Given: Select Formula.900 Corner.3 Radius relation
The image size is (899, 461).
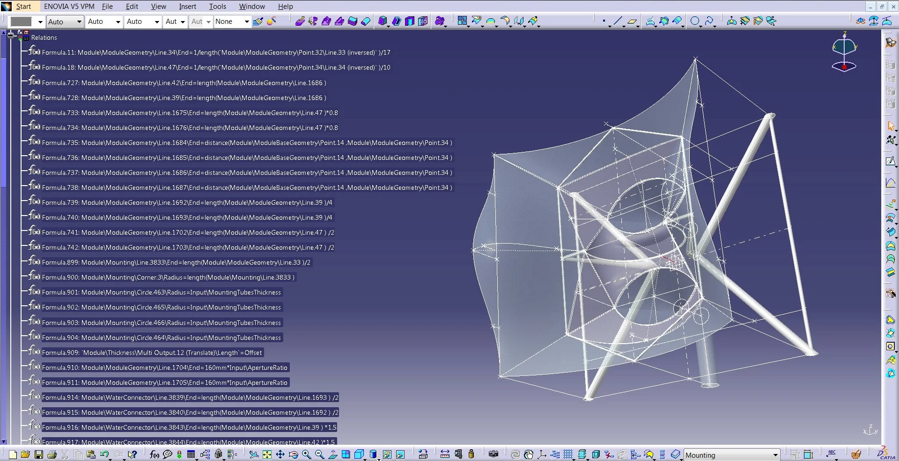Looking at the screenshot, I should 168,277.
